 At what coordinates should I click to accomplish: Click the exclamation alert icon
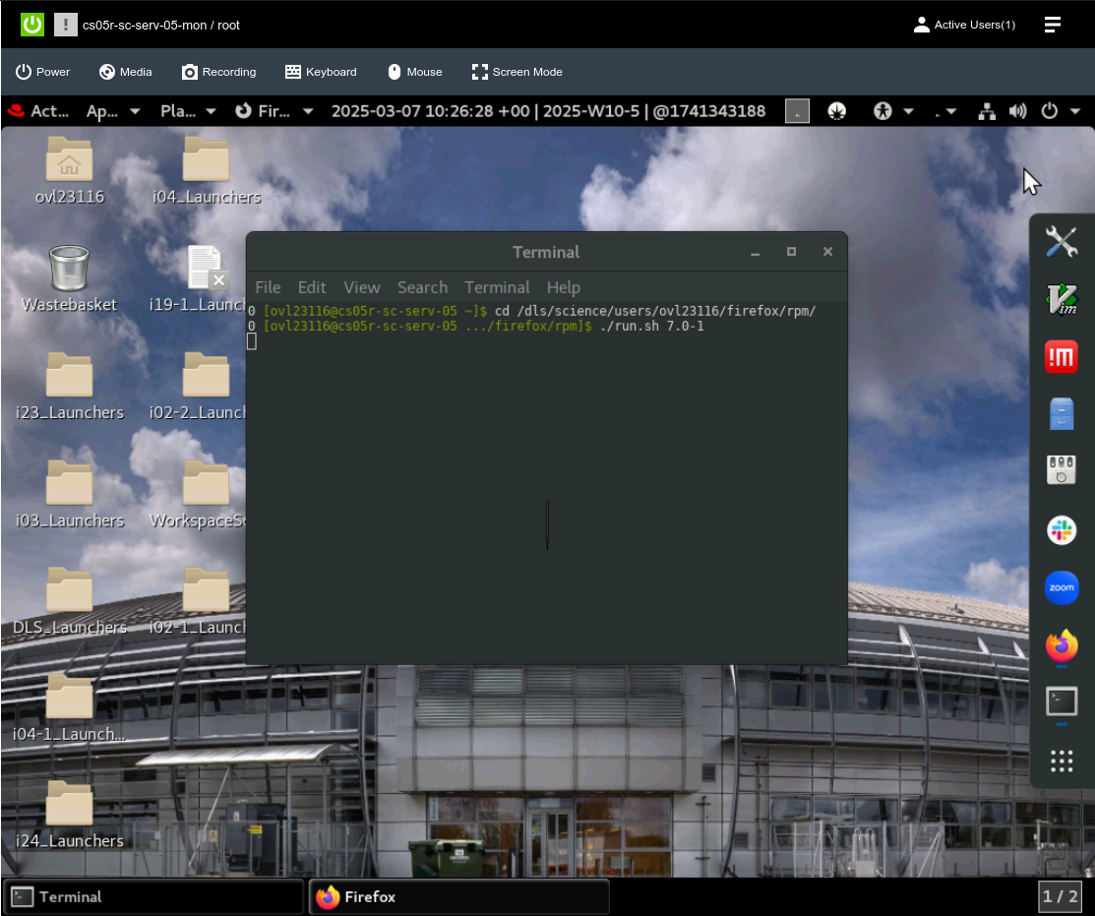click(x=66, y=25)
